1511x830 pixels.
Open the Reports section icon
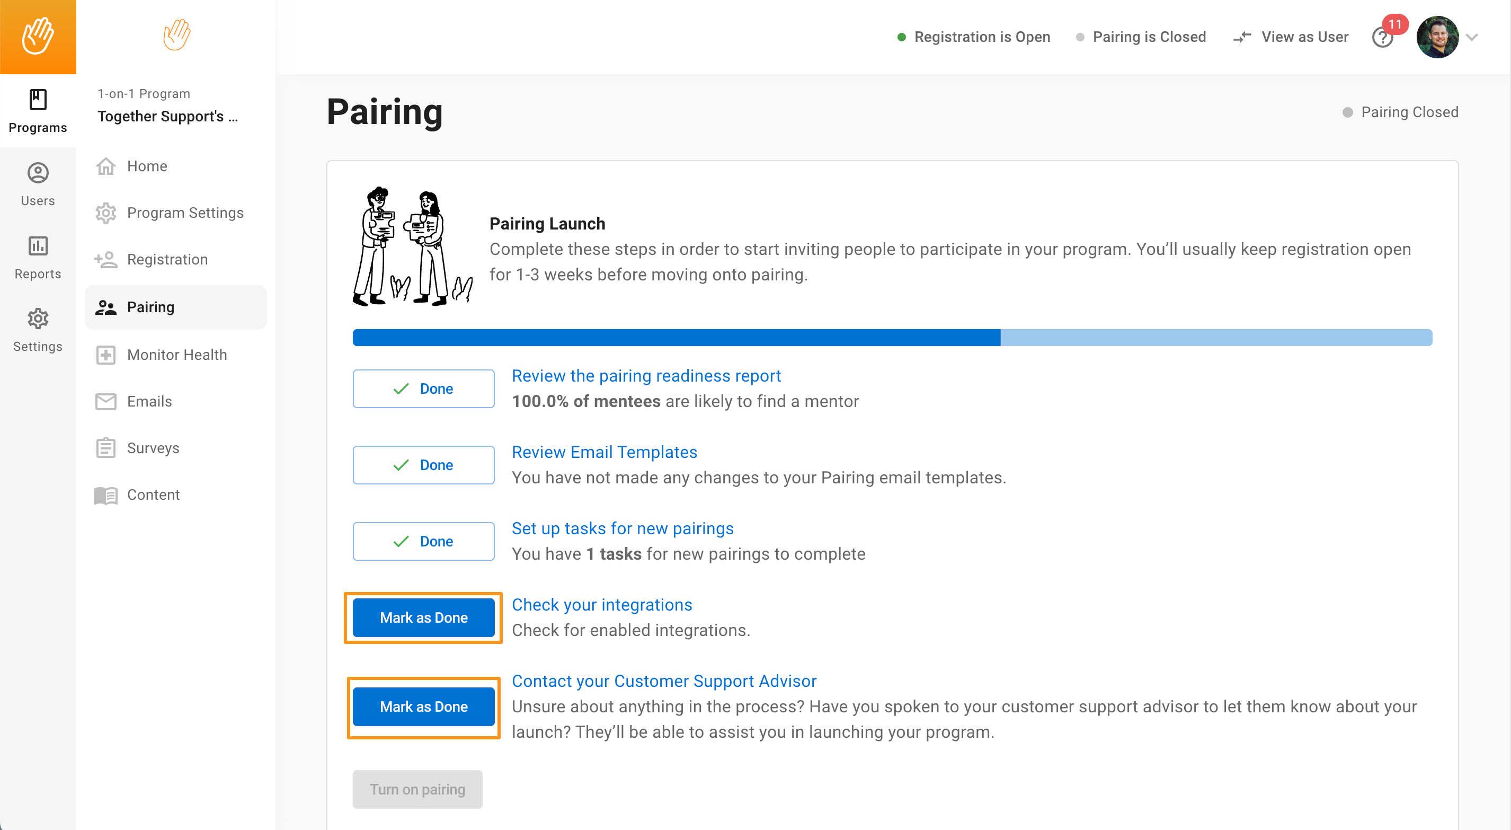[x=38, y=246]
